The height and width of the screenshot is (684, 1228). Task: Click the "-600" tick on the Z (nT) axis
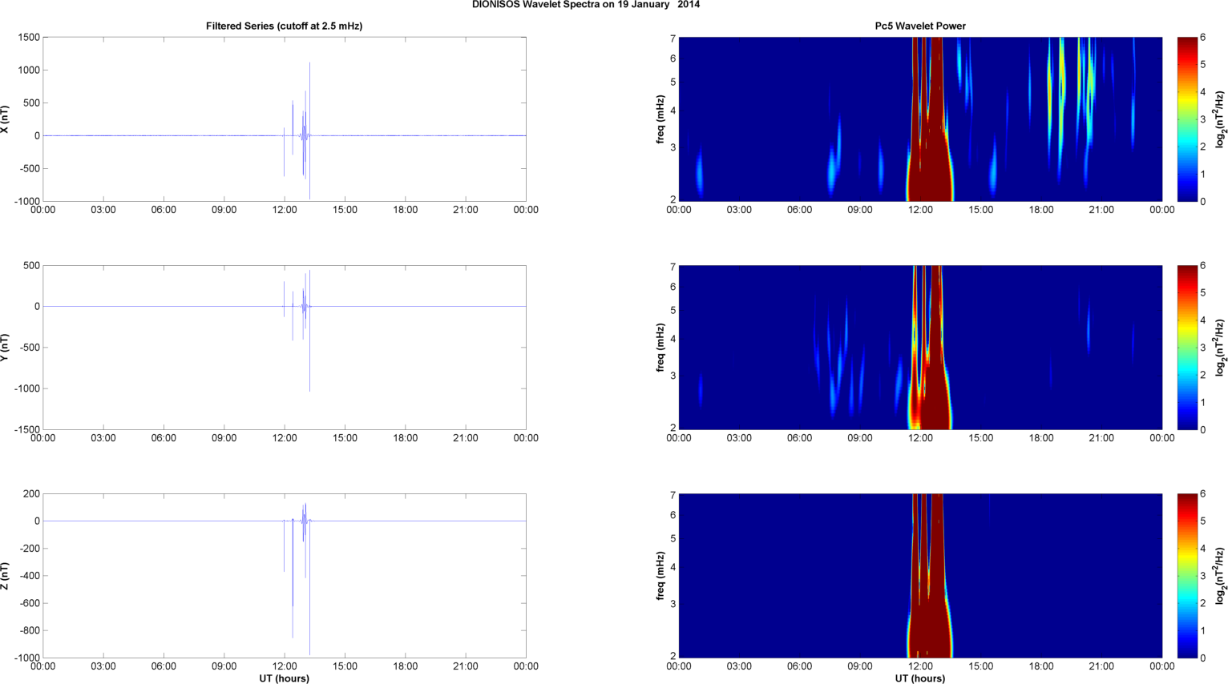30,604
